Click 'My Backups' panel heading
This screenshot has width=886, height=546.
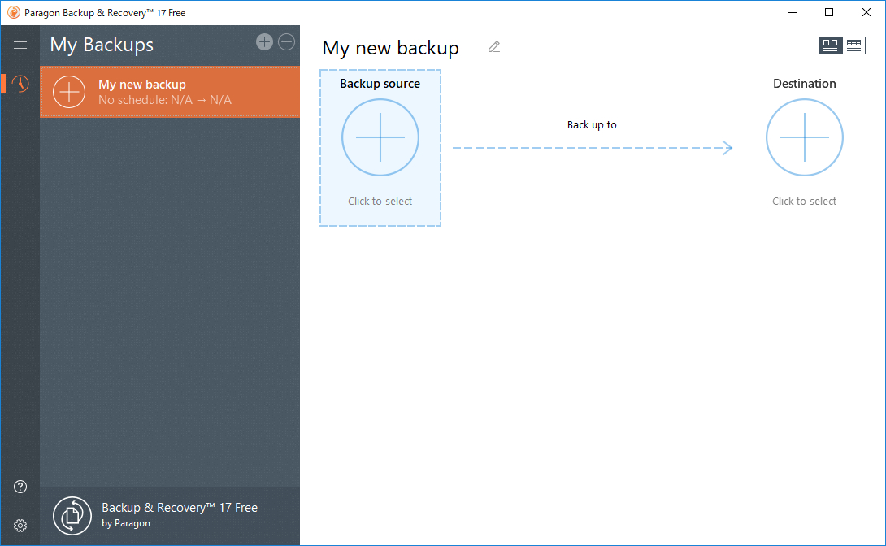(102, 45)
